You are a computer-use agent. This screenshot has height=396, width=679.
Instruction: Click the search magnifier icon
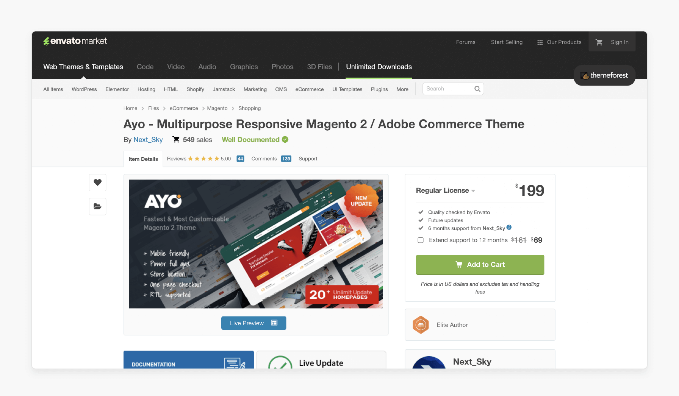[x=477, y=89]
